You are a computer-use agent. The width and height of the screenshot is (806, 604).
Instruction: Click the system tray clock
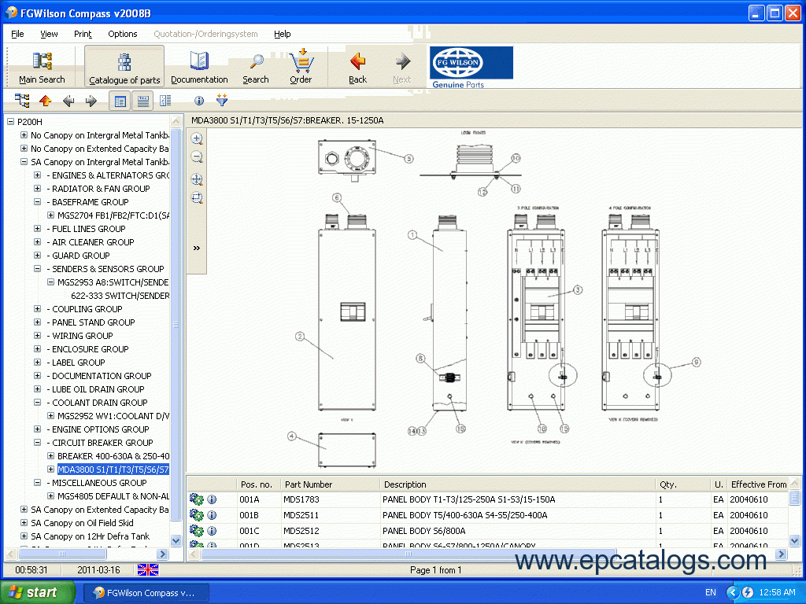pyautogui.click(x=777, y=593)
